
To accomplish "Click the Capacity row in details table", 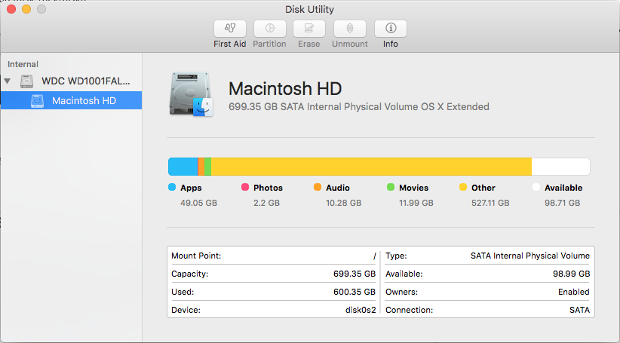I will tap(273, 274).
